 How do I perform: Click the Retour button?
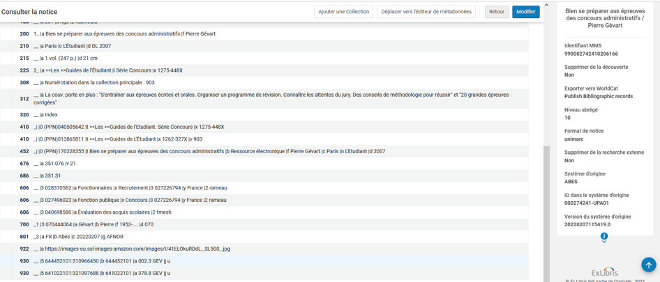coord(496,12)
